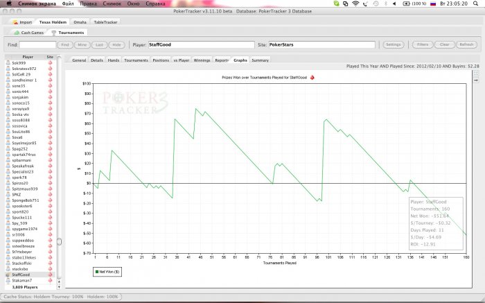
Task: Click the PokerStars site icon for Spitzmaus939
Action: click(x=50, y=189)
